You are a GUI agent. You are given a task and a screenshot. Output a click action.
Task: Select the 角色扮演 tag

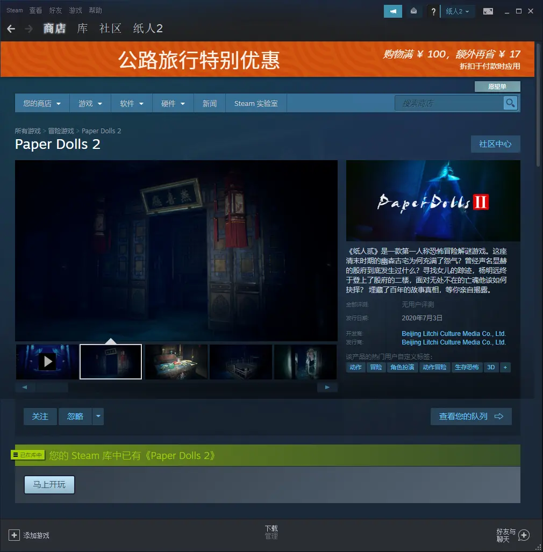click(402, 367)
